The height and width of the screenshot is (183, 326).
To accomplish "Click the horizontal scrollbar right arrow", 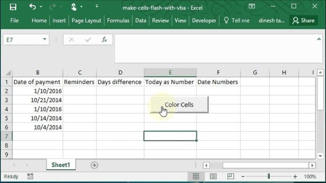I will [x=312, y=165].
